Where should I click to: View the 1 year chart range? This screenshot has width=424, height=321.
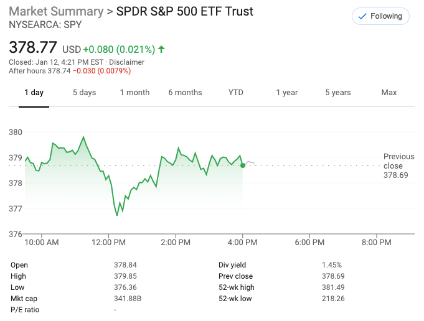pyautogui.click(x=287, y=93)
